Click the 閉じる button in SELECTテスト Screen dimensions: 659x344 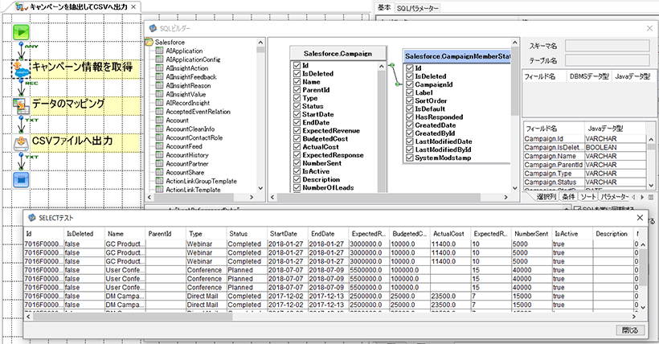(x=629, y=330)
